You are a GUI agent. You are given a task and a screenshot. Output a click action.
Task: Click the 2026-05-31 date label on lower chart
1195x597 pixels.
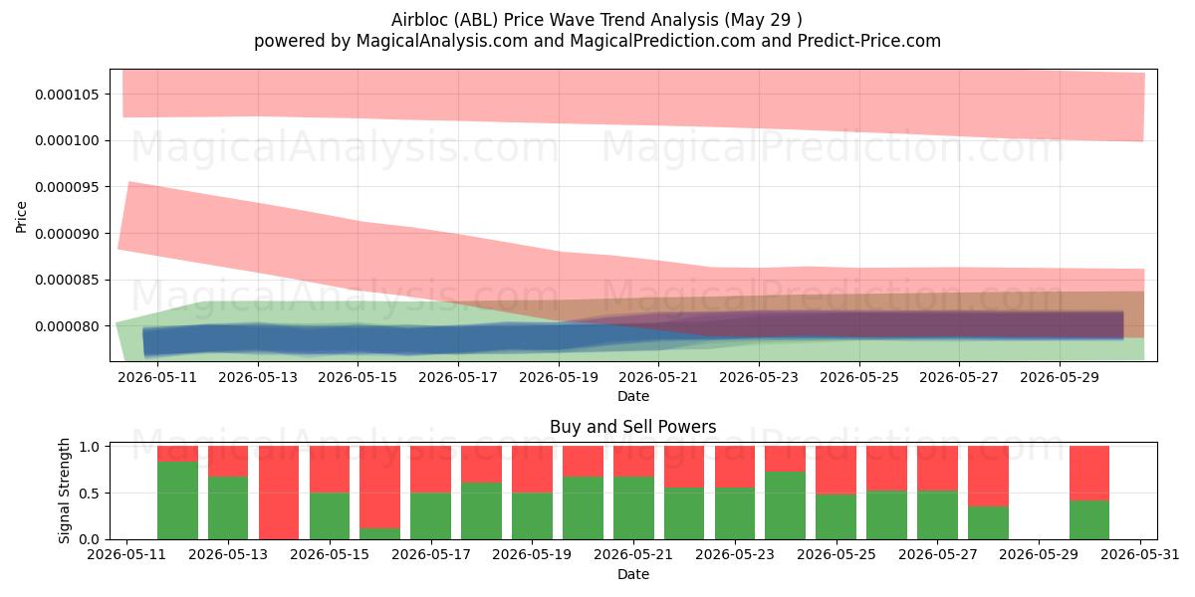(1140, 556)
